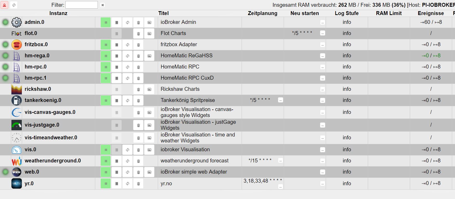Open configuration of admin.0 instance
Image resolution: width=455 pixels, height=199 pixels.
(x=117, y=22)
